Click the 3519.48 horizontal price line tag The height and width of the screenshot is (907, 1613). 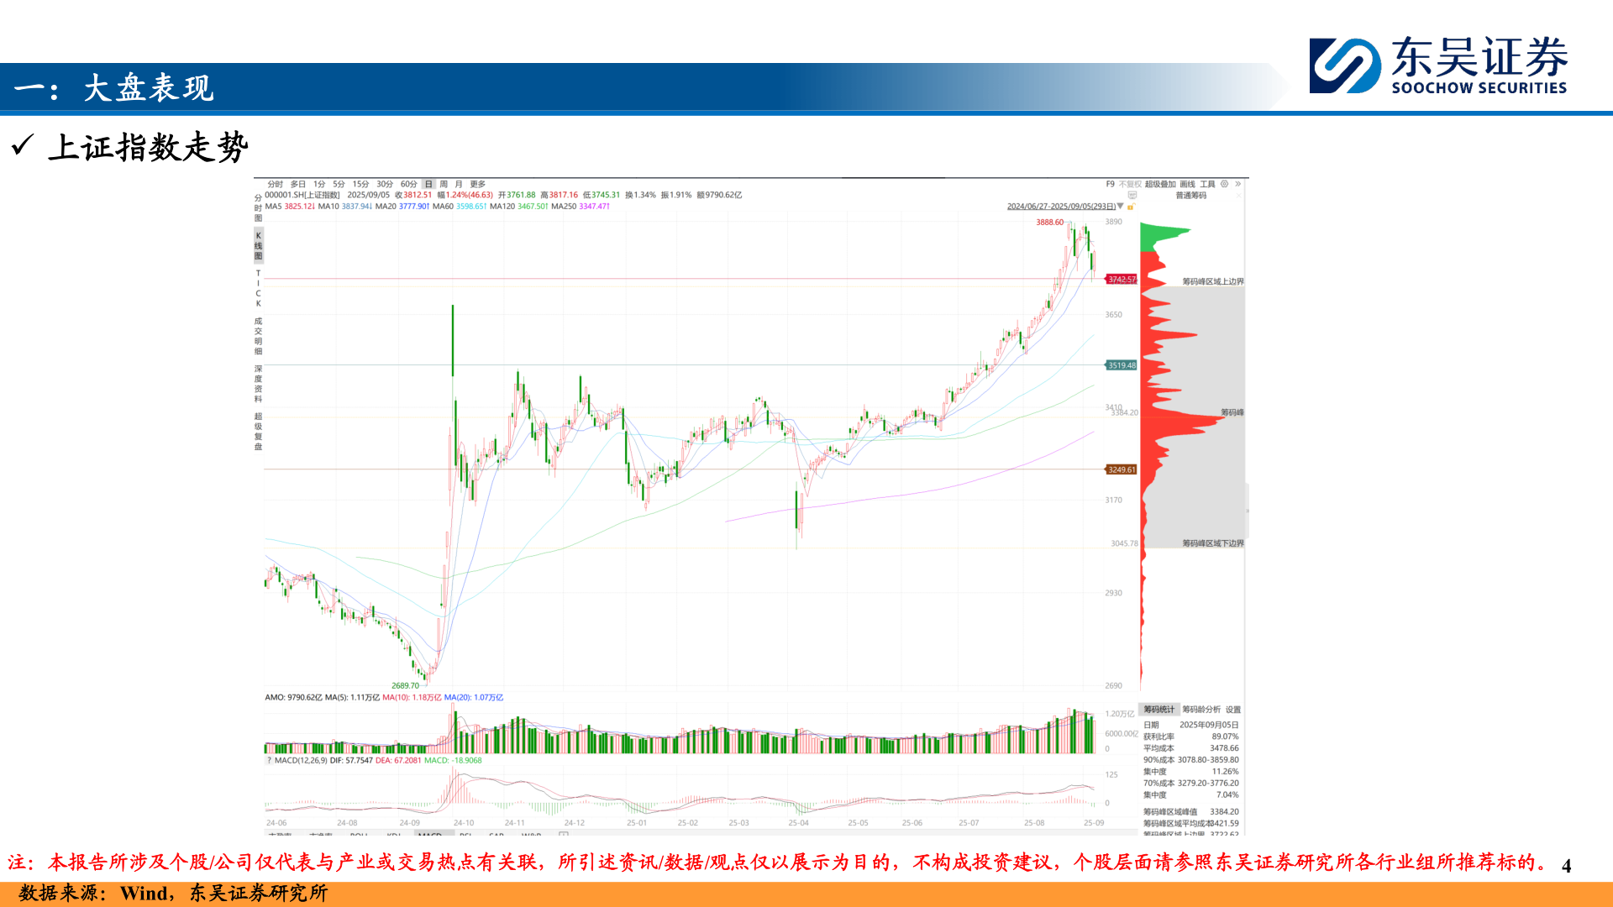point(1121,365)
